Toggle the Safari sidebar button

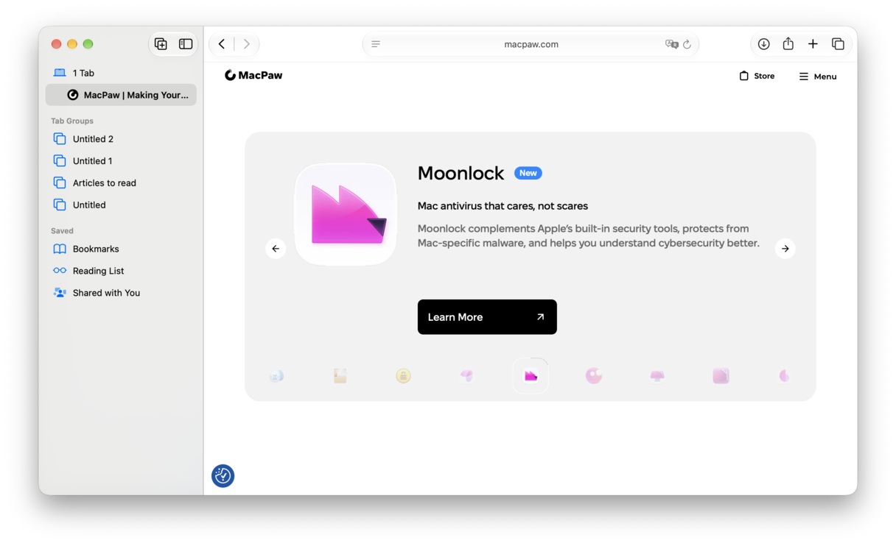186,44
